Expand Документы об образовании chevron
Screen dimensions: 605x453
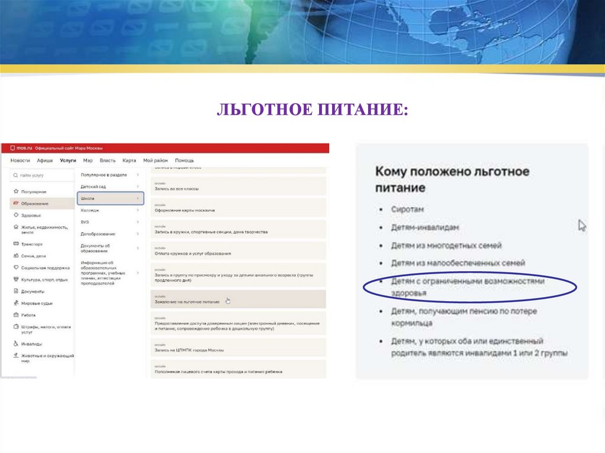(x=138, y=248)
